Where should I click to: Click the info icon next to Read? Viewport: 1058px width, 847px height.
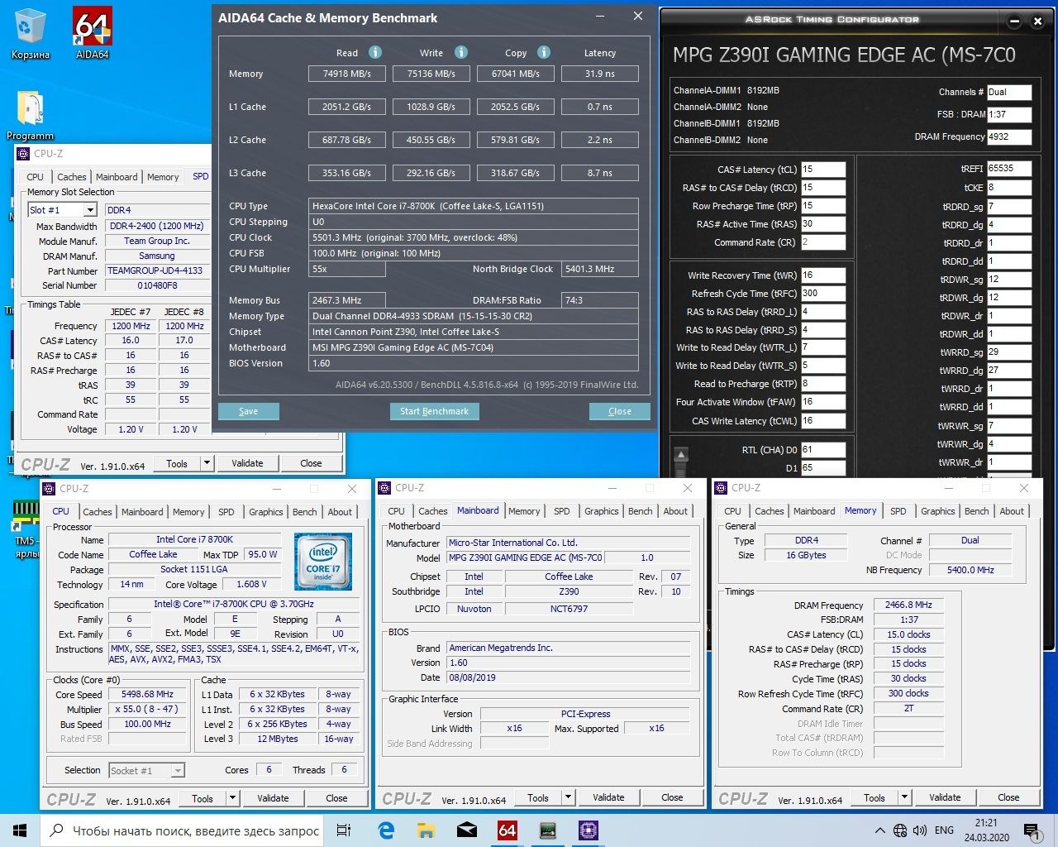(x=374, y=52)
